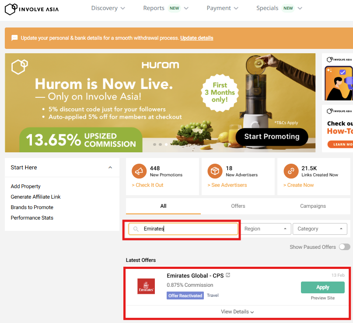The height and width of the screenshot is (323, 353).
Task: Switch to the Campaigns tab
Action: pyautogui.click(x=313, y=206)
